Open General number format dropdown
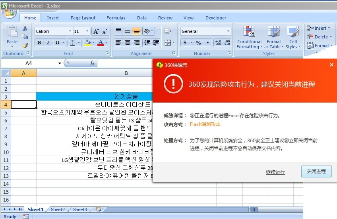 pos(228,31)
